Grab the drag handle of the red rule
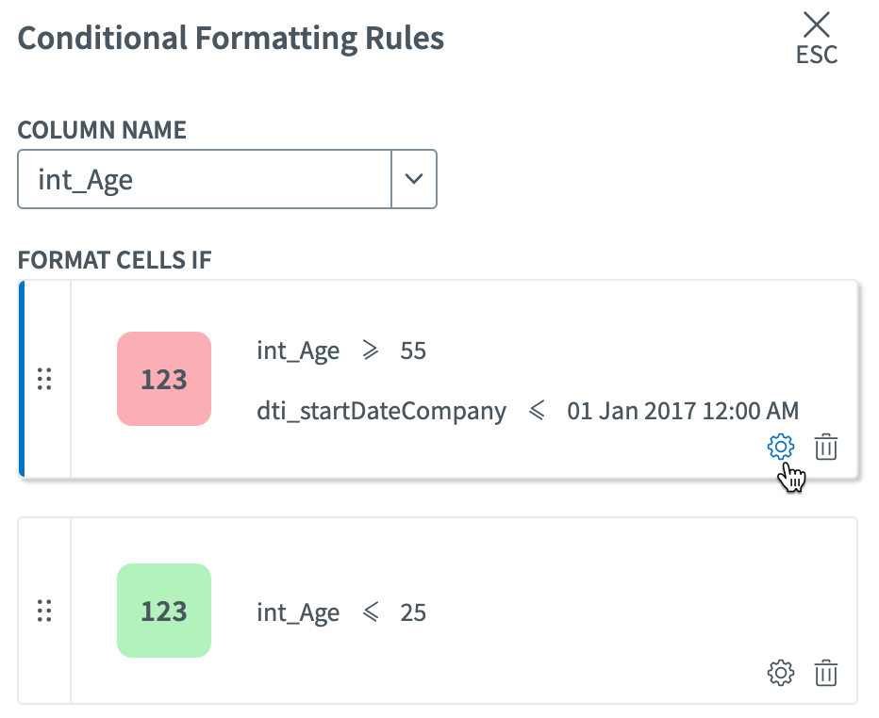 tap(44, 379)
